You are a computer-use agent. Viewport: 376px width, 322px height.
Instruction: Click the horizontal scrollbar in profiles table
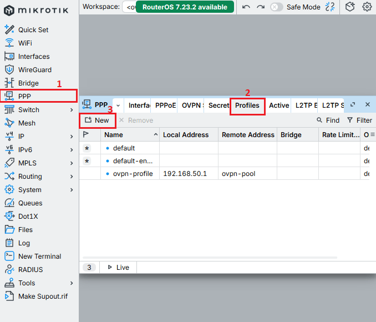(210, 258)
